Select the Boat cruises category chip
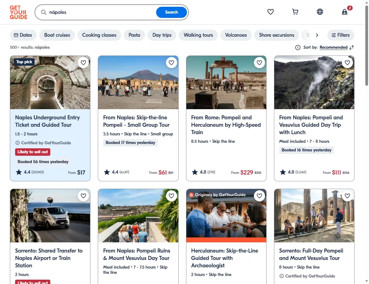This screenshot has width=369, height=284. pos(57,35)
